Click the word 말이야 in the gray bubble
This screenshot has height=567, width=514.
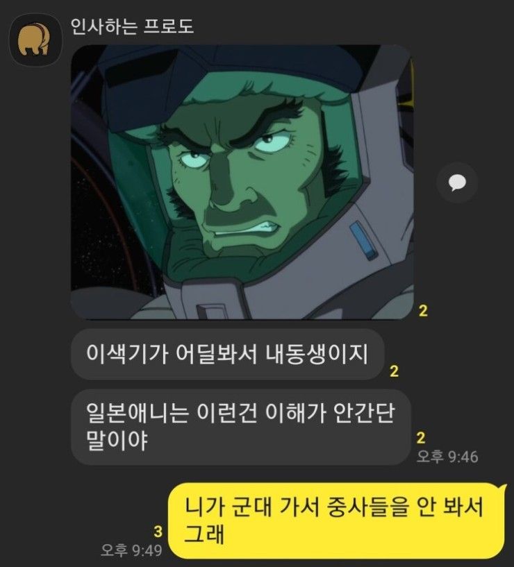tap(117, 441)
